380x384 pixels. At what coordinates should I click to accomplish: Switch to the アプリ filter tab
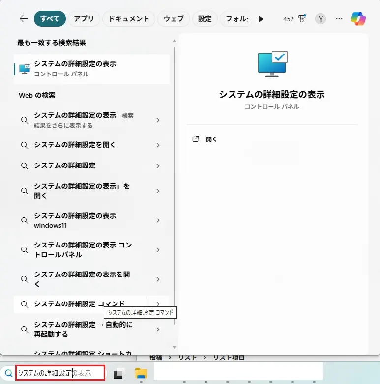pyautogui.click(x=84, y=19)
